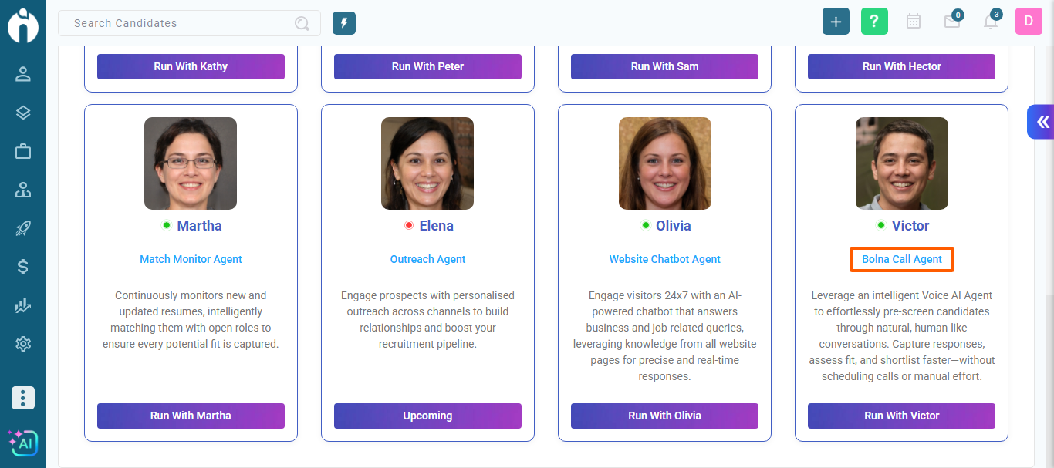The width and height of the screenshot is (1054, 468).
Task: Click the dollar sign icon in sidebar
Action: (x=23, y=267)
